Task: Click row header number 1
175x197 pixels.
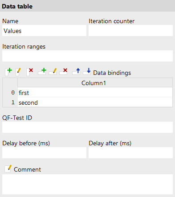Action: (x=10, y=102)
